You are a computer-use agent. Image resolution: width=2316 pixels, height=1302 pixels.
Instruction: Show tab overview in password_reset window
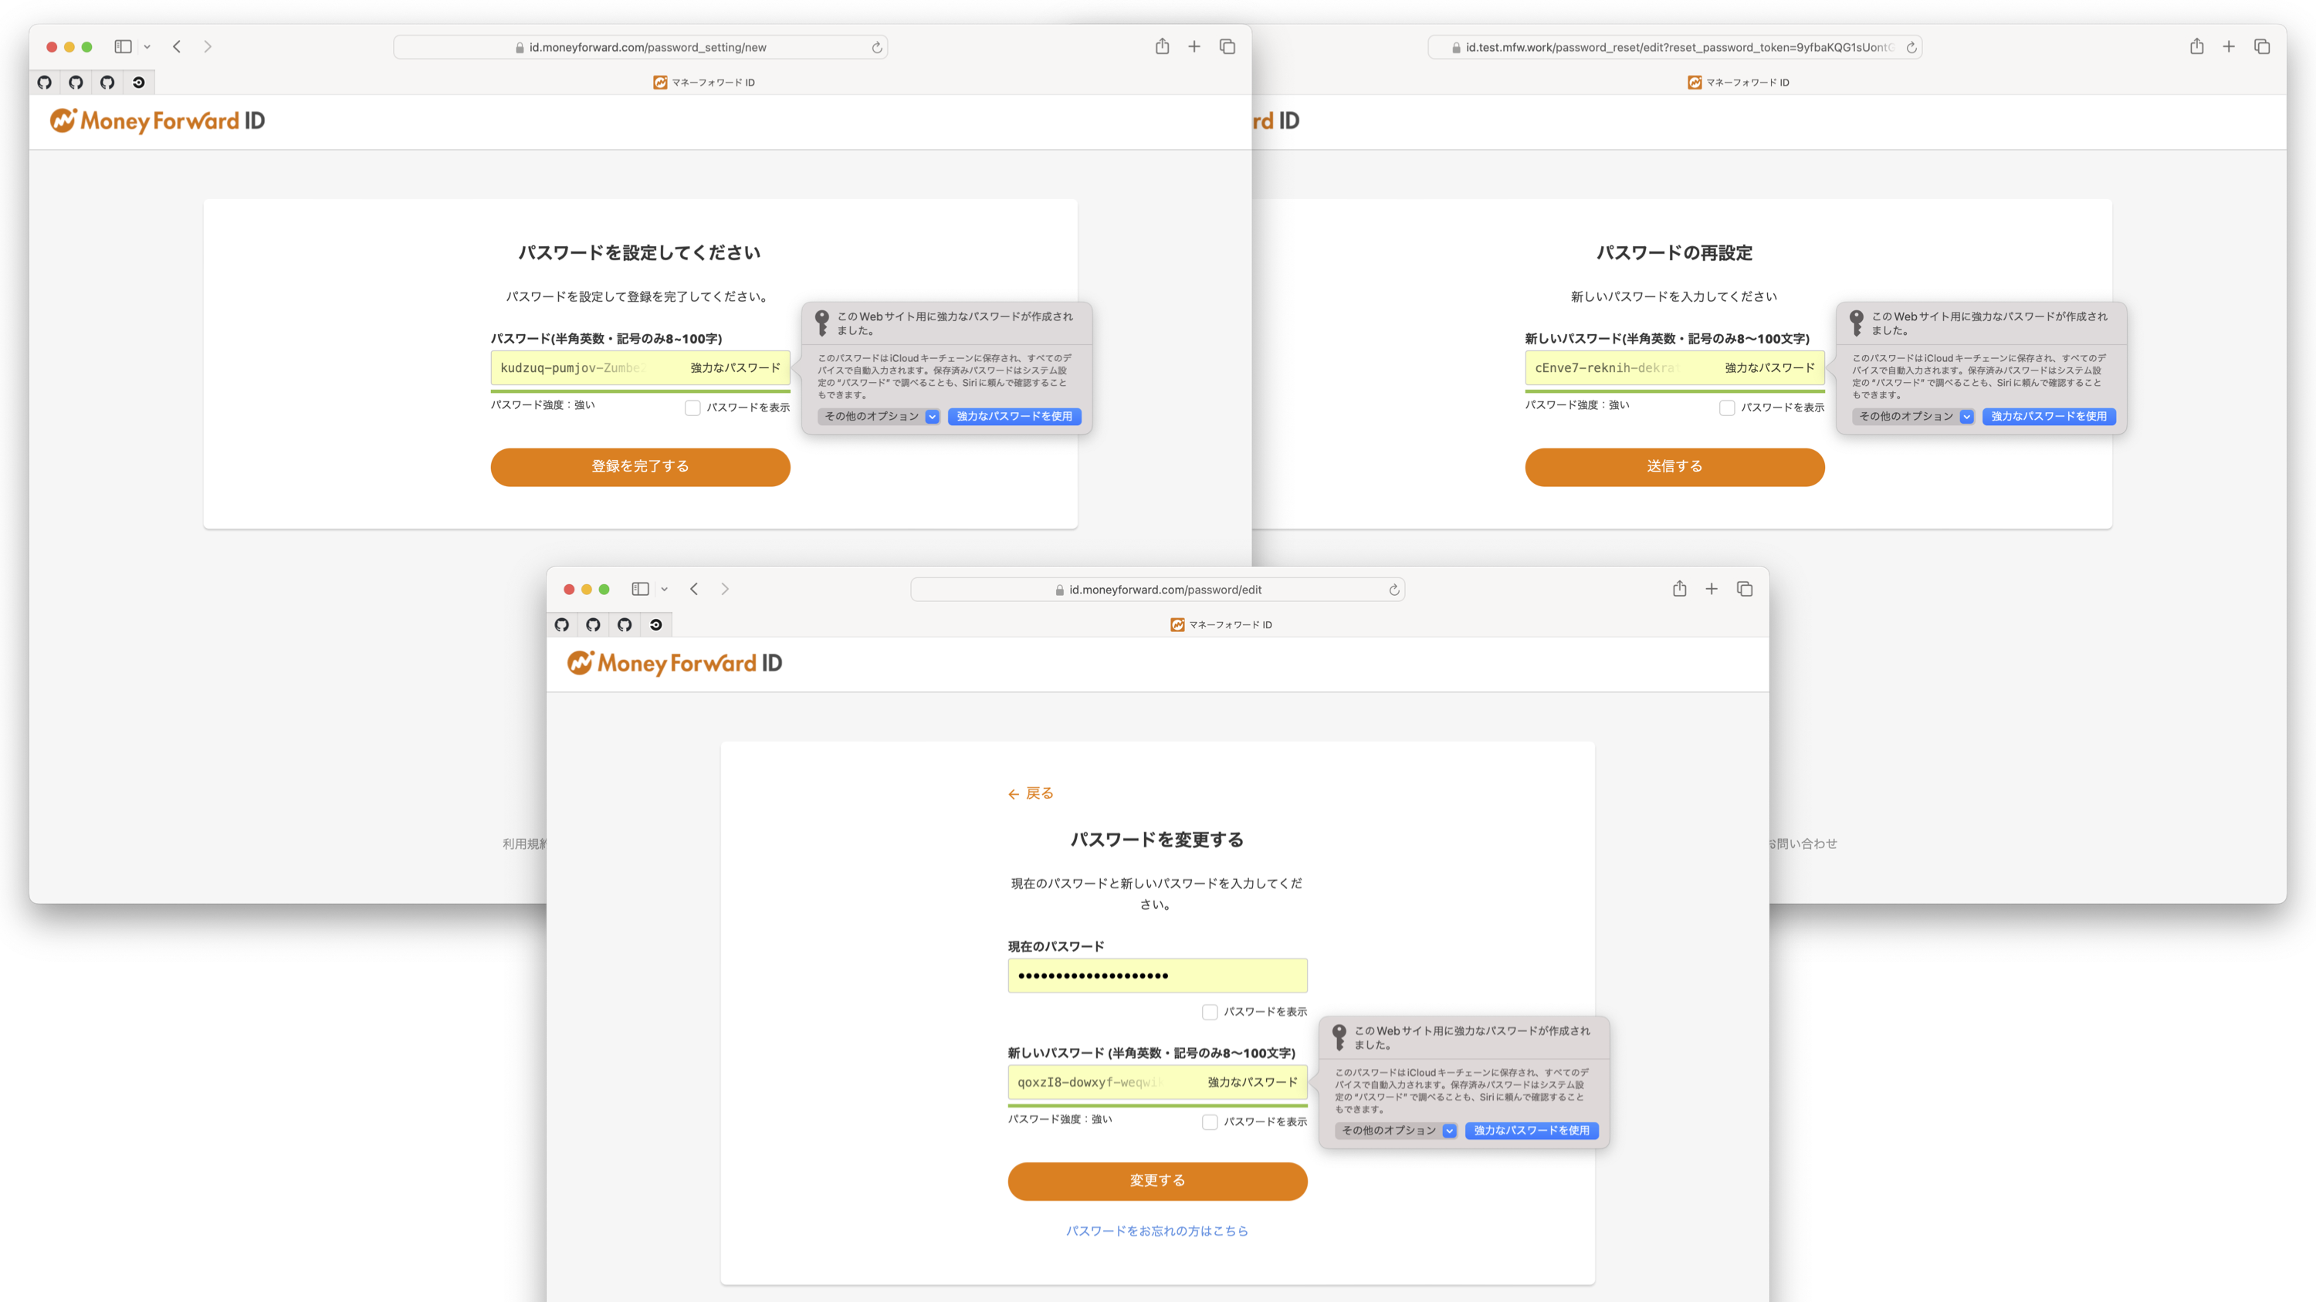(x=2262, y=47)
